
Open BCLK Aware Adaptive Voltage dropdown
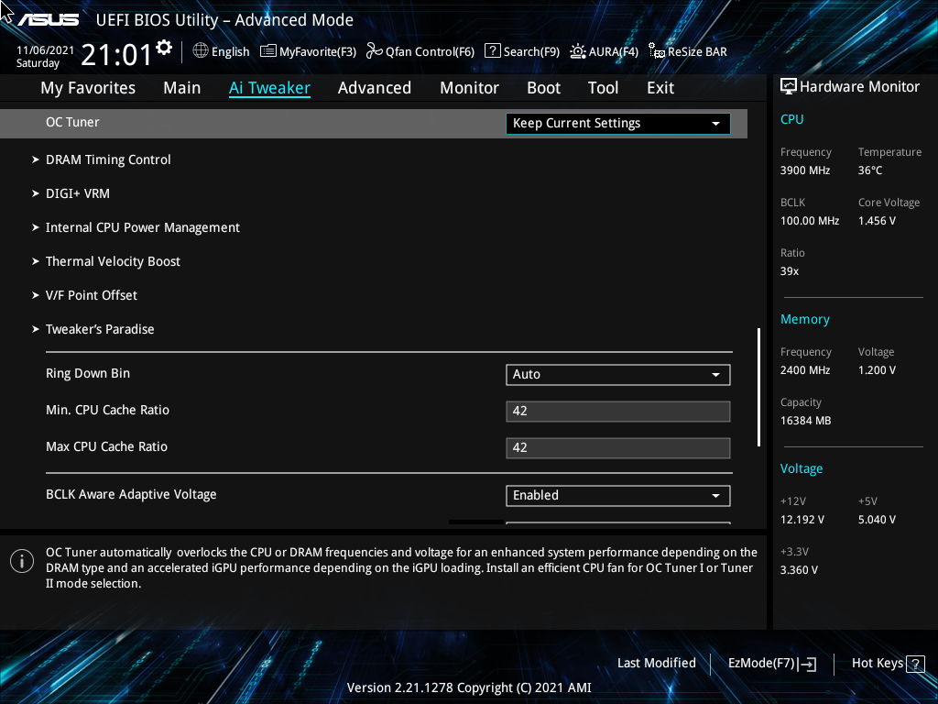[x=618, y=496]
